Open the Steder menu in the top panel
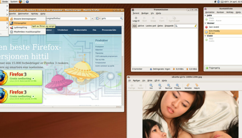This screenshot has height=138, width=242. coord(5,2)
